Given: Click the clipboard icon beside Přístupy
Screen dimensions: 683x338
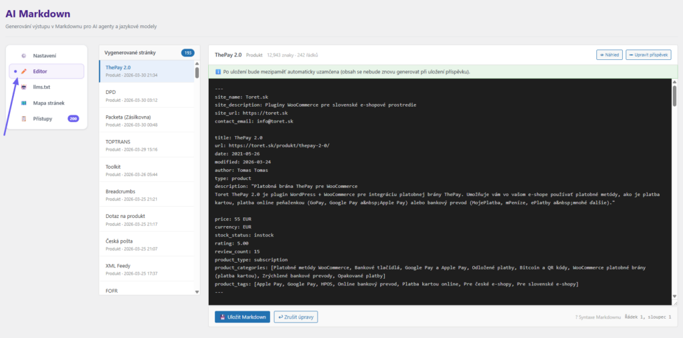Looking at the screenshot, I should click(24, 119).
